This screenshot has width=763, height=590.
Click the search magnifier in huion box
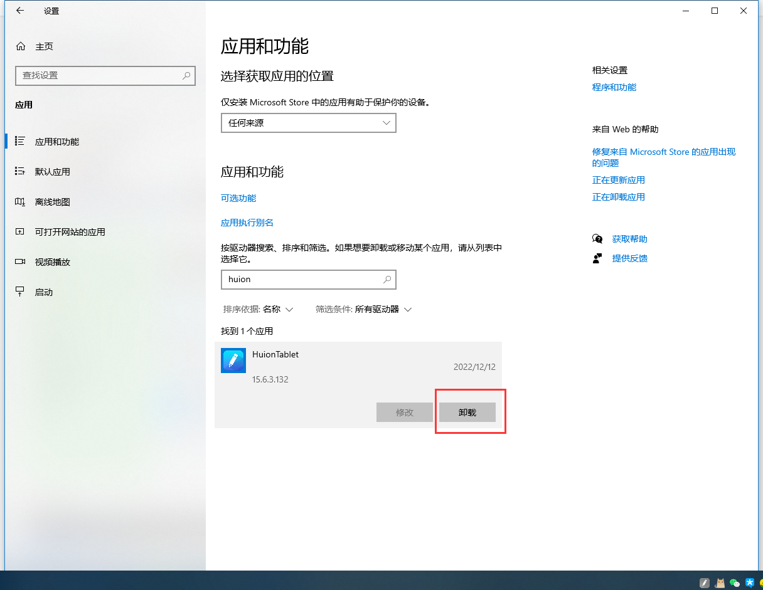point(387,280)
